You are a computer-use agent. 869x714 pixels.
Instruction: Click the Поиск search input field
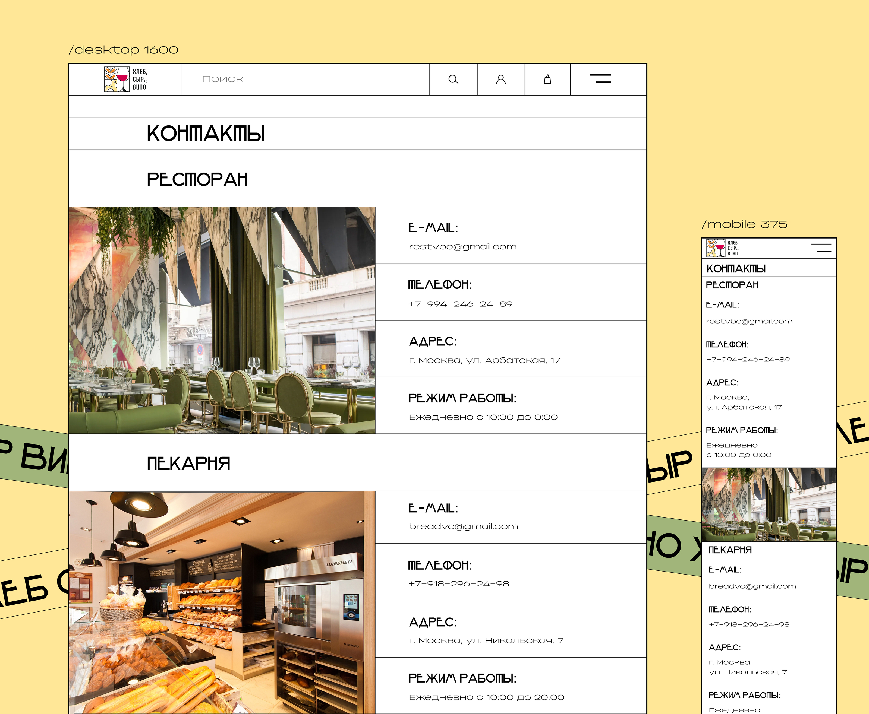point(304,80)
